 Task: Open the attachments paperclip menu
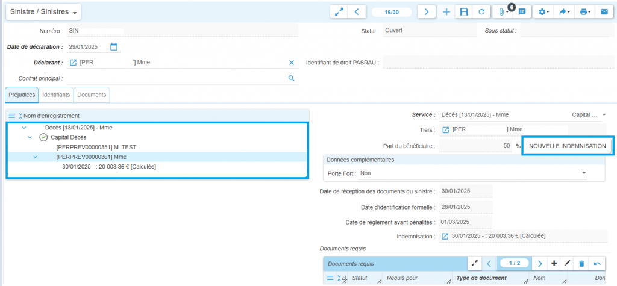coord(501,12)
